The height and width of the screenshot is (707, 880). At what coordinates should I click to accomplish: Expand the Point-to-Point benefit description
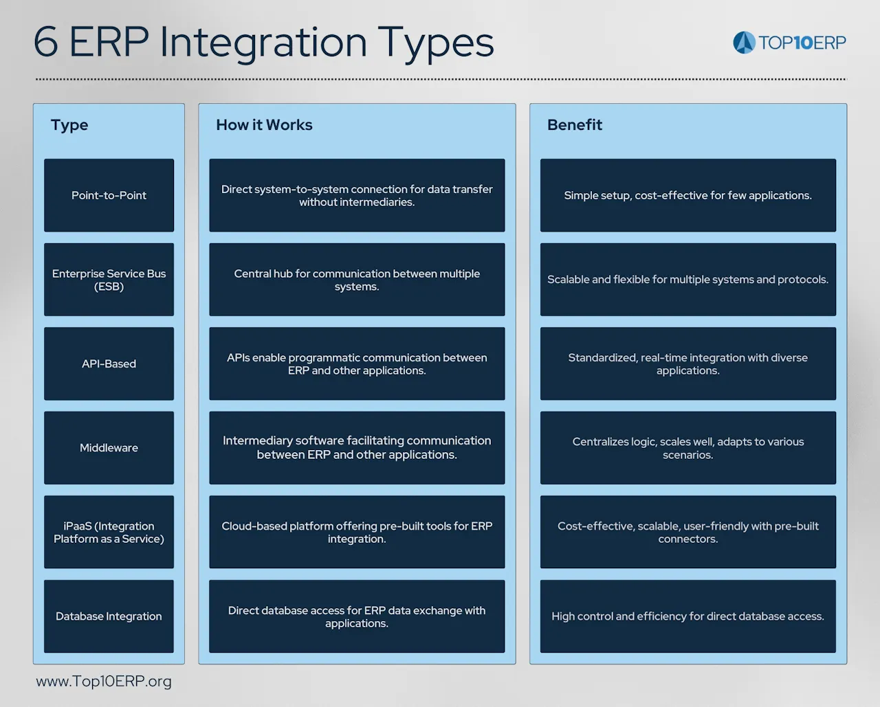[x=687, y=195]
